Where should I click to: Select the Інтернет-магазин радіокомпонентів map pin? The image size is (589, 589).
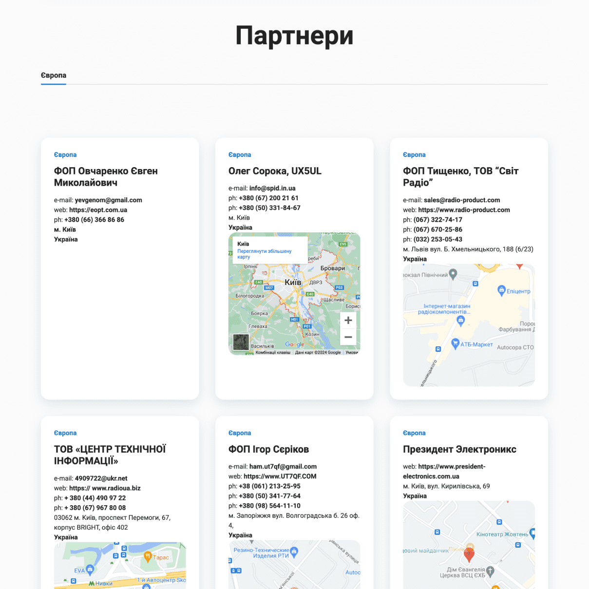pos(460,320)
